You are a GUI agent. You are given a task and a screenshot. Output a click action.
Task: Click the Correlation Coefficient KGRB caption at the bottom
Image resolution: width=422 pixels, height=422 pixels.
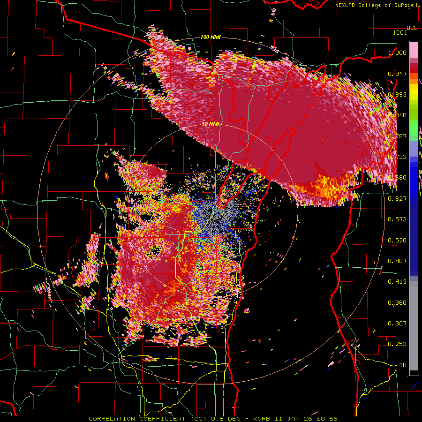[x=213, y=419]
